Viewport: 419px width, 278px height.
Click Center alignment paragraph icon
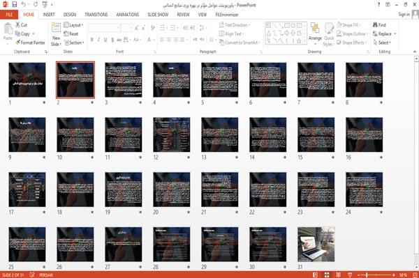click(169, 40)
